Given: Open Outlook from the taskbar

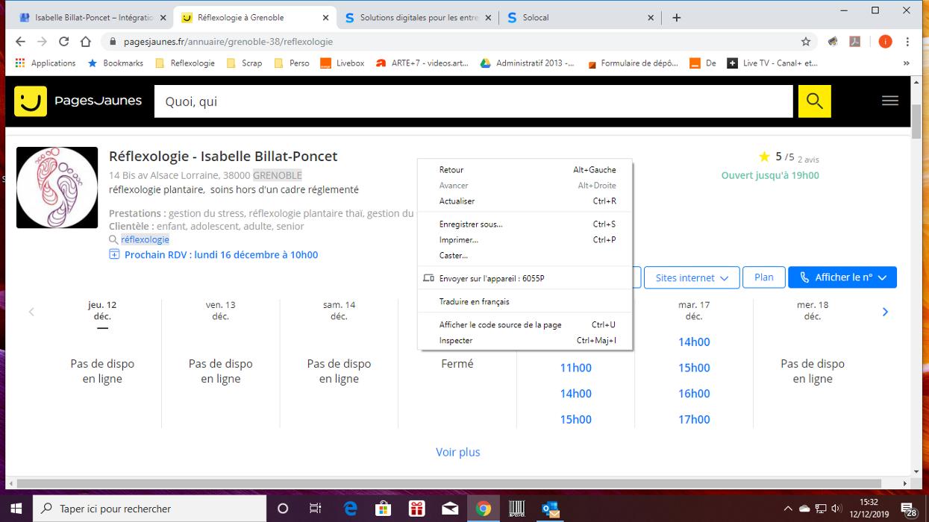Looking at the screenshot, I should coord(551,509).
